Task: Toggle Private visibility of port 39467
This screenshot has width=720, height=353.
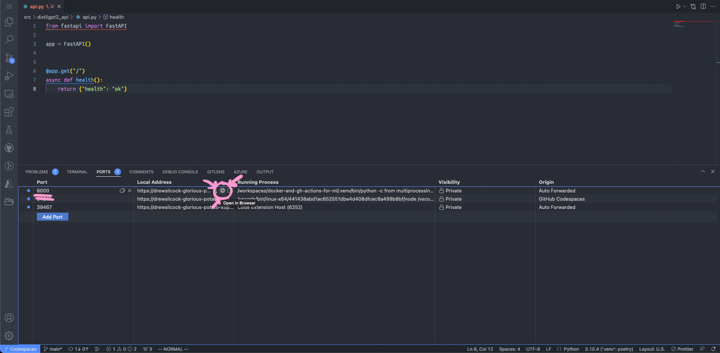Action: click(x=450, y=207)
